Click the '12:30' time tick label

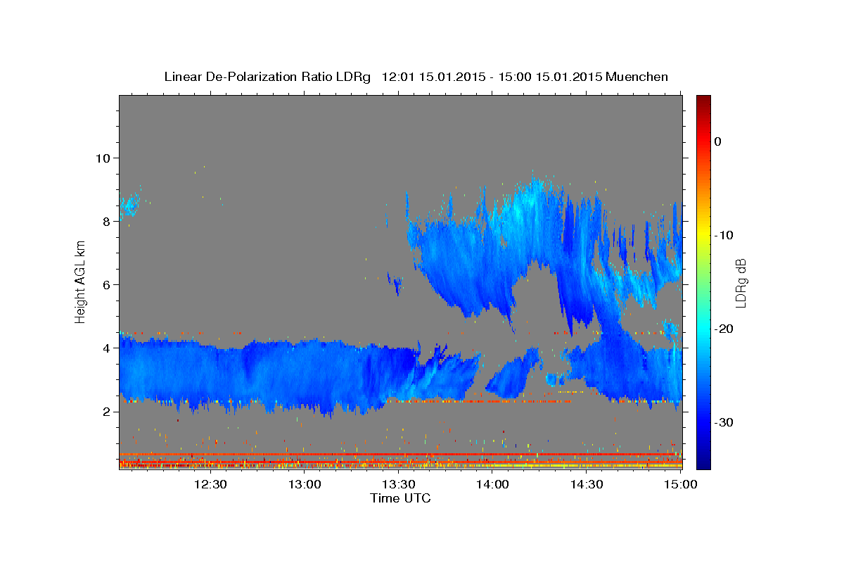tap(210, 484)
